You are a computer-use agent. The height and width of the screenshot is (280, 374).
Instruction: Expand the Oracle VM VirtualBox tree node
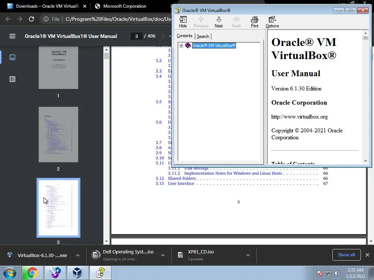click(181, 46)
